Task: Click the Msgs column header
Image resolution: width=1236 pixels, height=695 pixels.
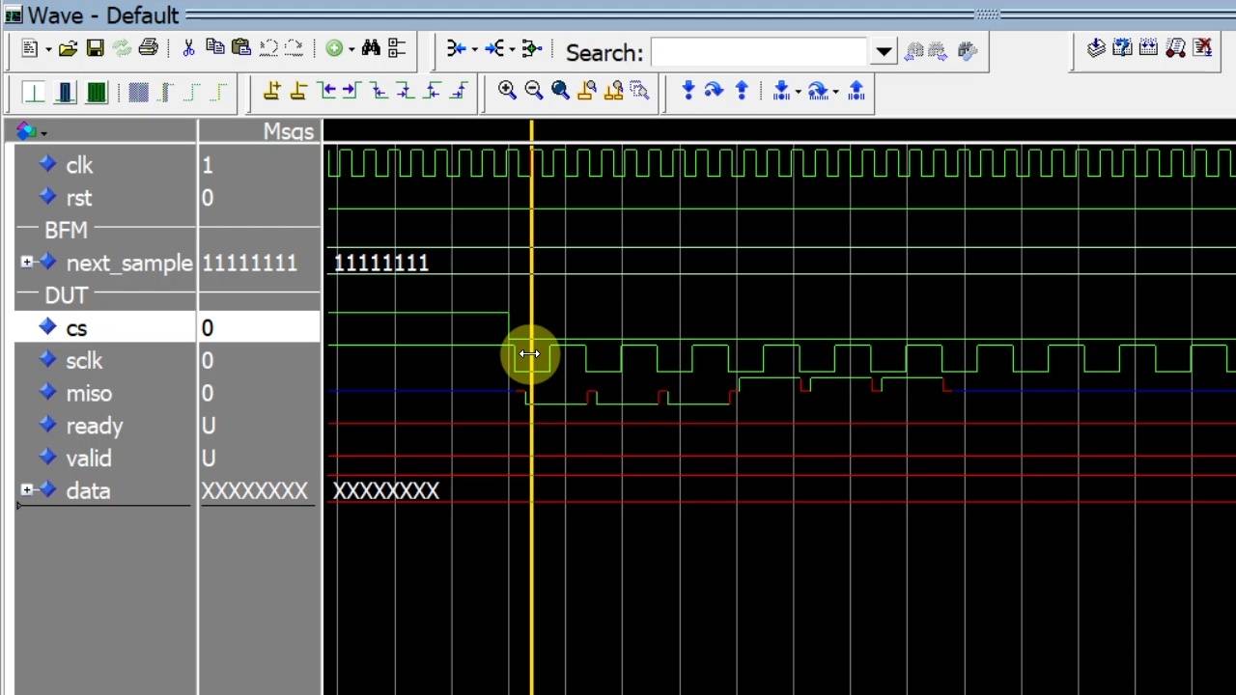Action: tap(288, 132)
